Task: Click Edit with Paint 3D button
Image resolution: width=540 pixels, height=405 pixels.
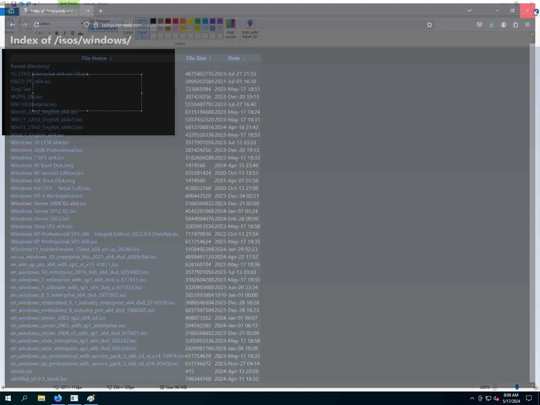Action: (x=250, y=29)
